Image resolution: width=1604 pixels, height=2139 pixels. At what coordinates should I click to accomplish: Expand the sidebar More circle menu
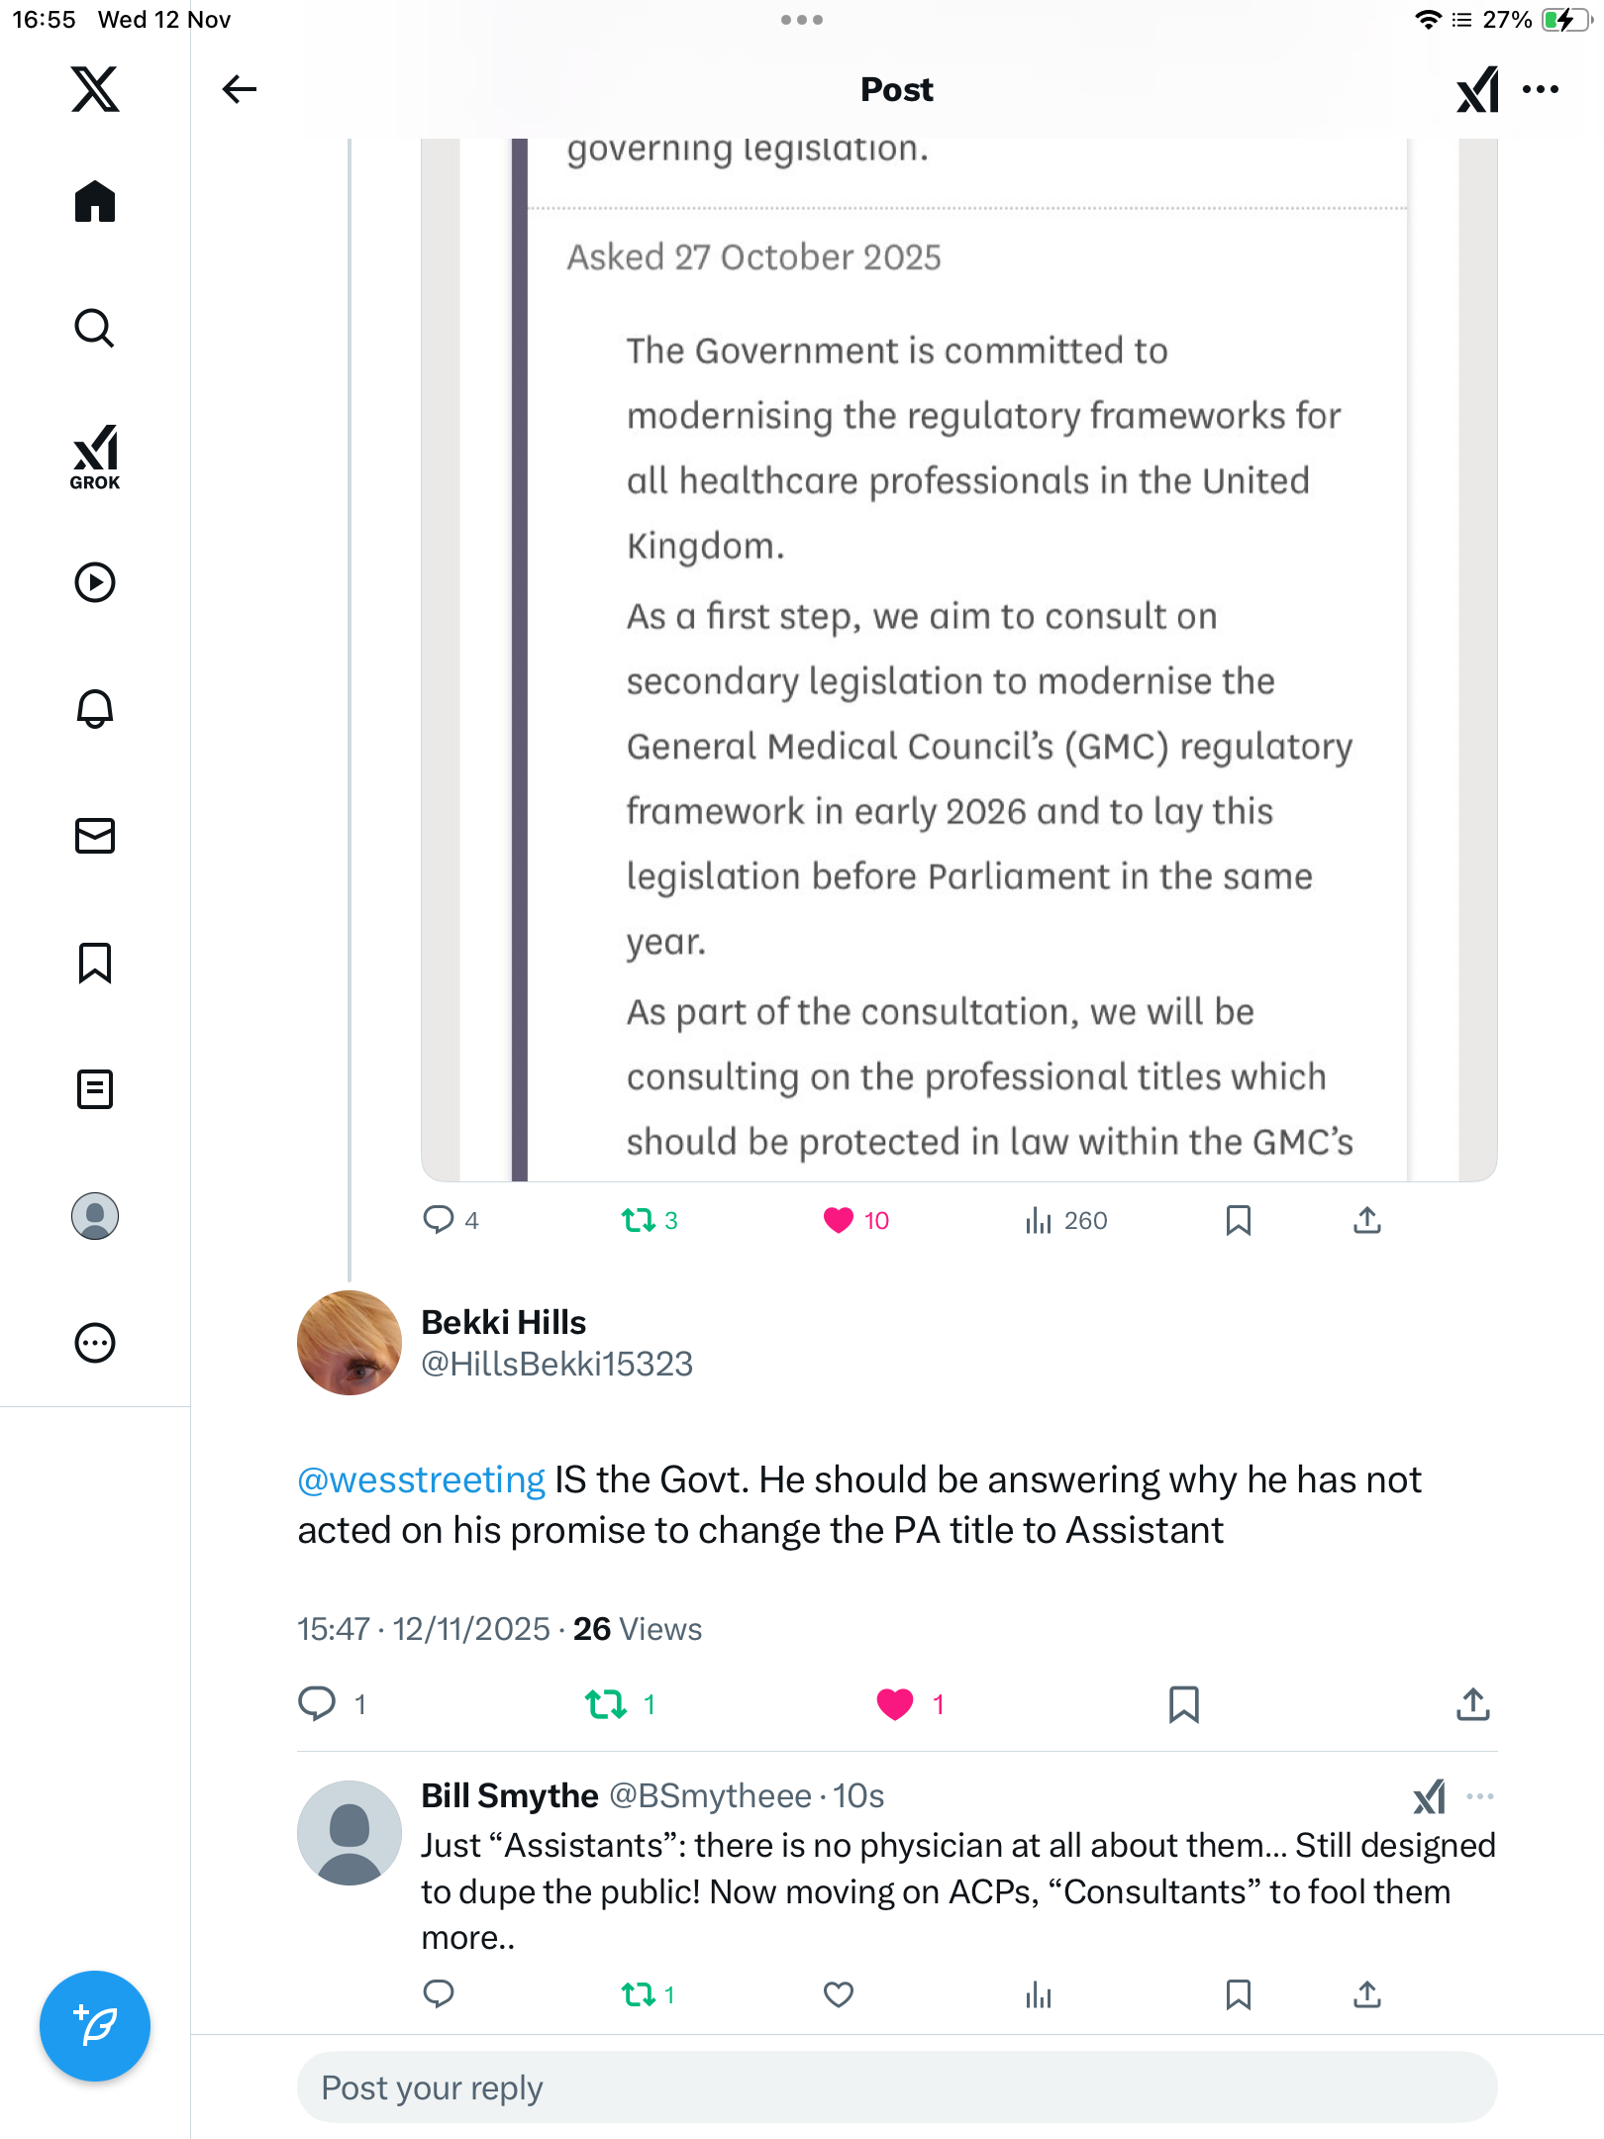(95, 1343)
